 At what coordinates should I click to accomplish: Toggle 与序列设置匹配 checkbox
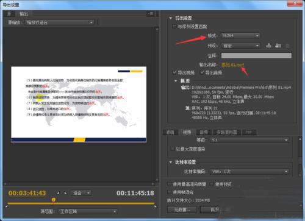[x=174, y=26]
